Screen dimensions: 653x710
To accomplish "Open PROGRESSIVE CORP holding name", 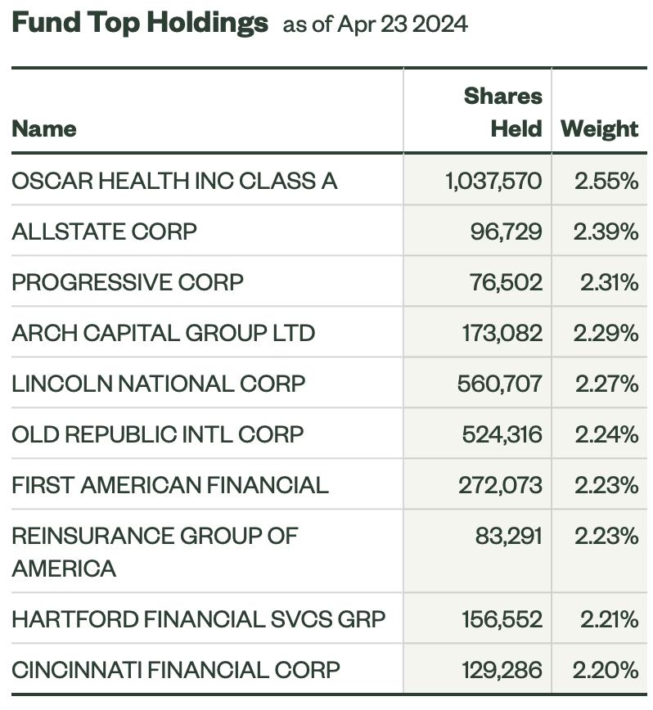I will tap(128, 282).
